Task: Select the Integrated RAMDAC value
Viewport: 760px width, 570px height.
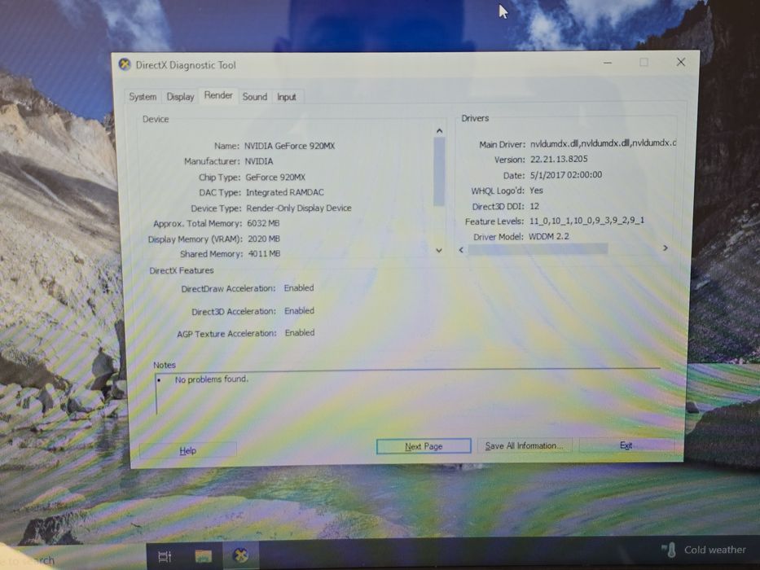Action: (284, 192)
